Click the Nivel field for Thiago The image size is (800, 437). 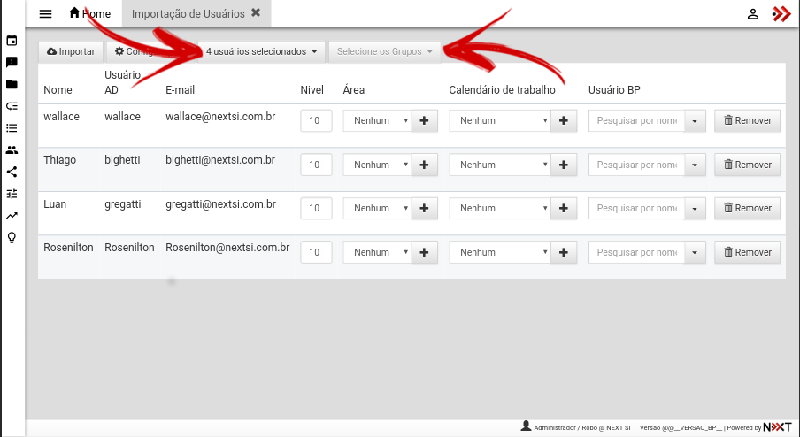(316, 165)
